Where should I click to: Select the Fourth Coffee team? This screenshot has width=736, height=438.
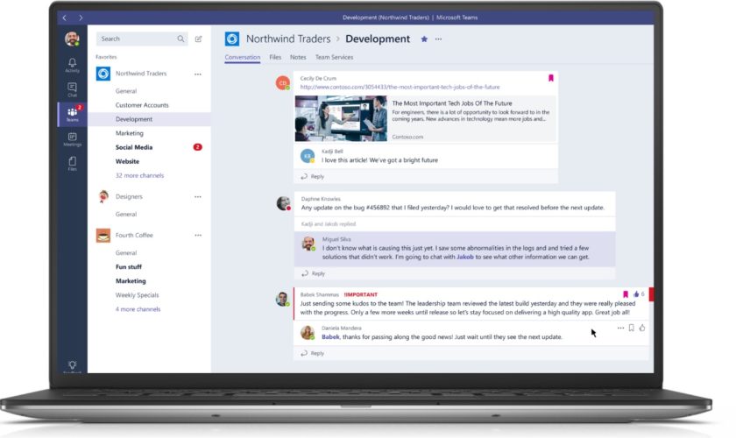click(x=134, y=235)
